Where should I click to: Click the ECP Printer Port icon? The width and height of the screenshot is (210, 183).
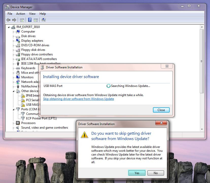point(23,118)
